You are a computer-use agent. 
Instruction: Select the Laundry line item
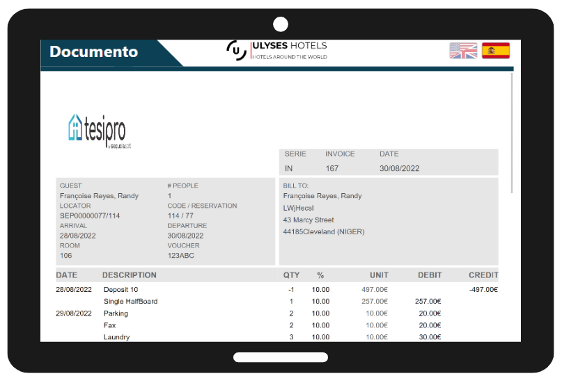tap(116, 337)
